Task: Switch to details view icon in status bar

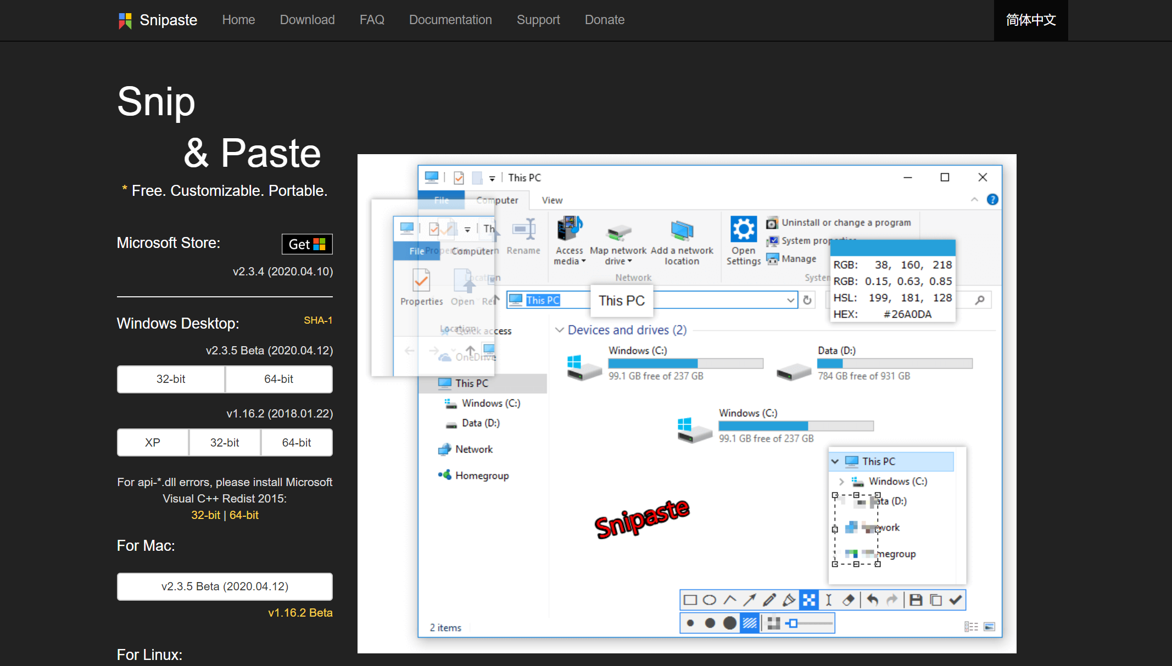Action: 971,627
